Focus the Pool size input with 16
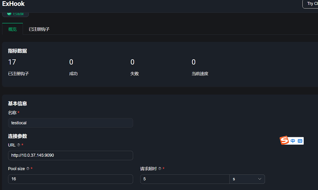Screen dimensions: 318x190 coord(70,179)
